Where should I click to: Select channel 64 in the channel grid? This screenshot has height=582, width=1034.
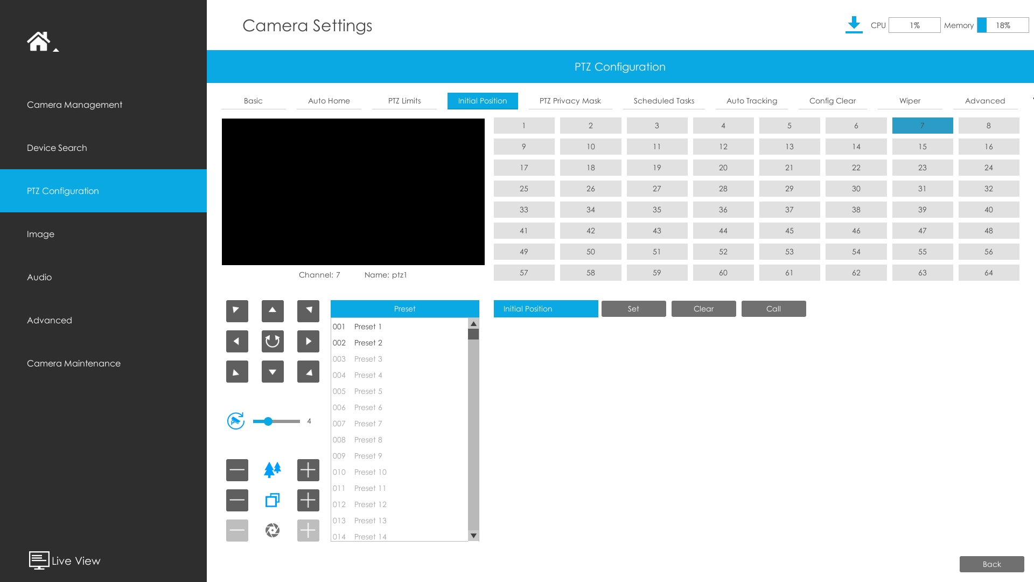(x=988, y=273)
